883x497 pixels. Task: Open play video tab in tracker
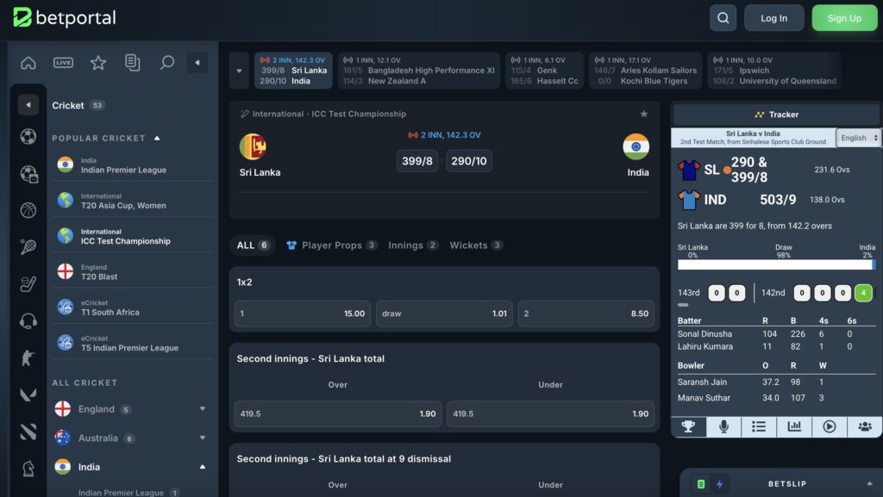(829, 426)
